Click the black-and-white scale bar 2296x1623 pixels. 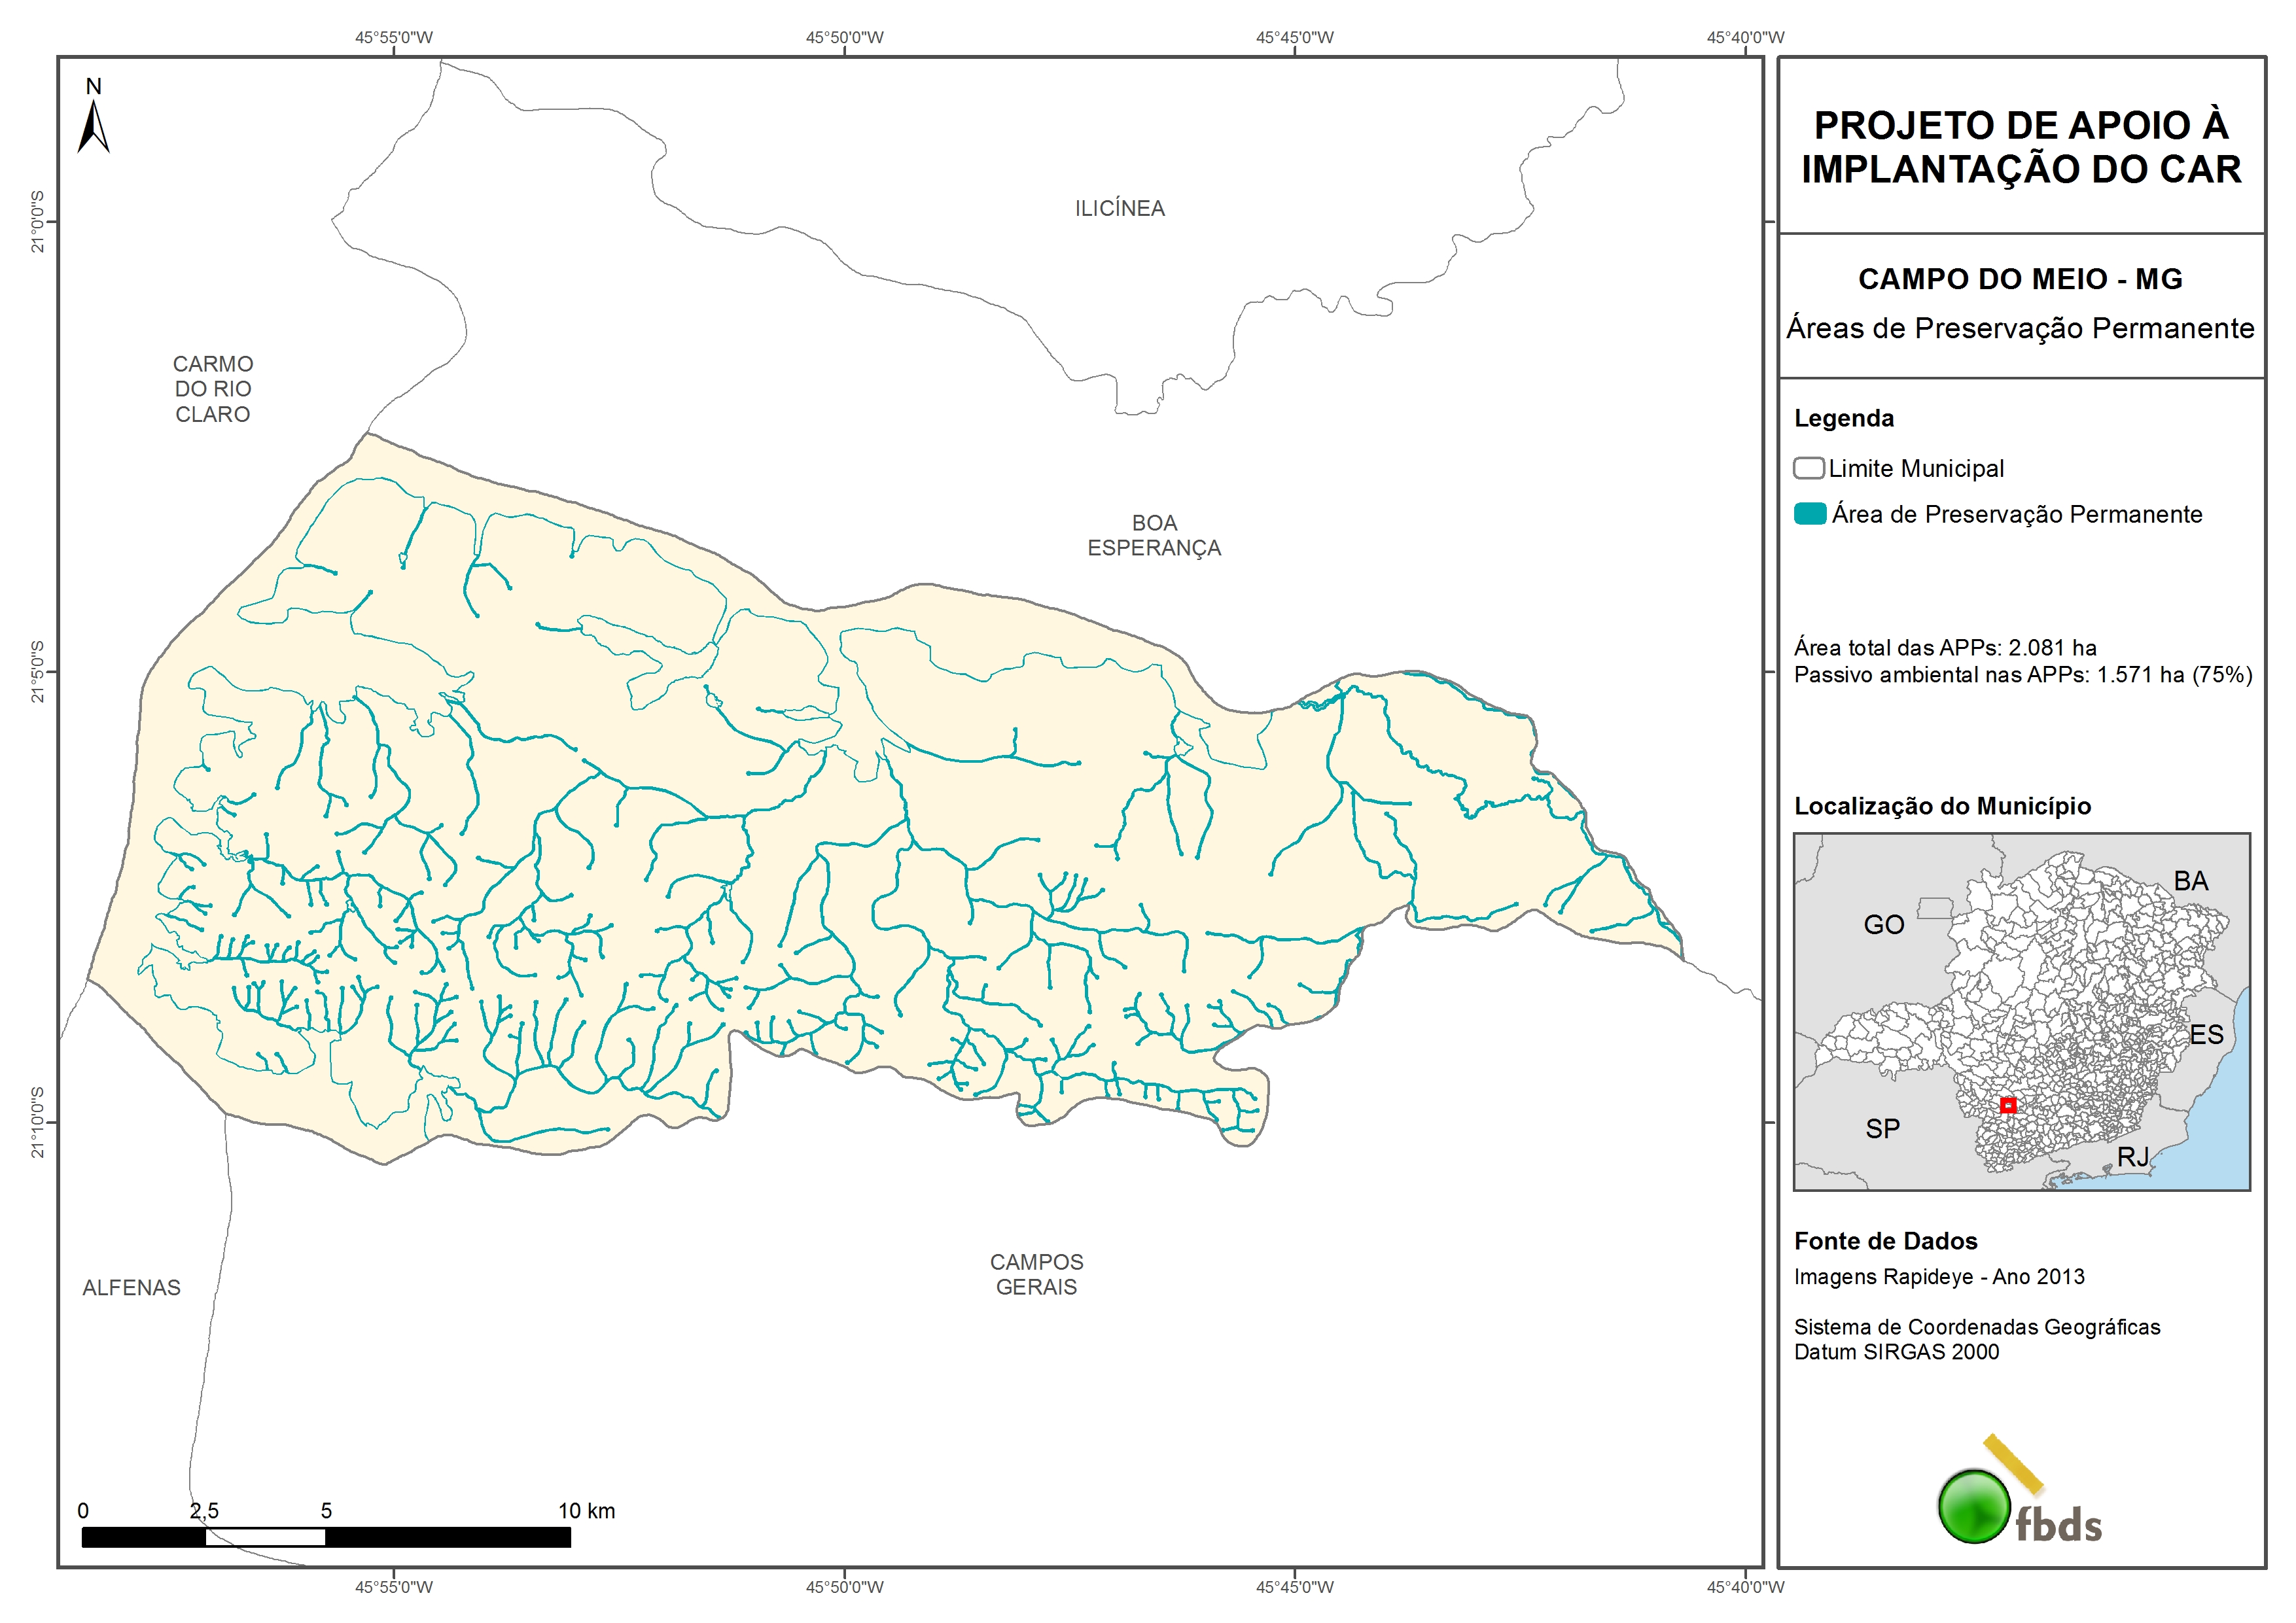tap(326, 1537)
